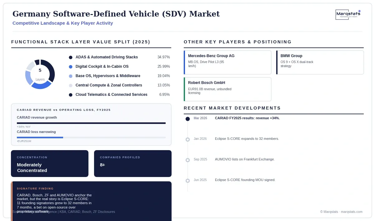Click 'OS 9 + OS X dual-track strategy' text

click(297, 64)
